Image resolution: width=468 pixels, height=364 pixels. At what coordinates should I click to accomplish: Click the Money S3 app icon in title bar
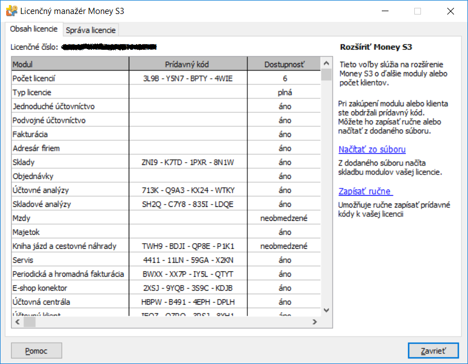[x=12, y=11]
